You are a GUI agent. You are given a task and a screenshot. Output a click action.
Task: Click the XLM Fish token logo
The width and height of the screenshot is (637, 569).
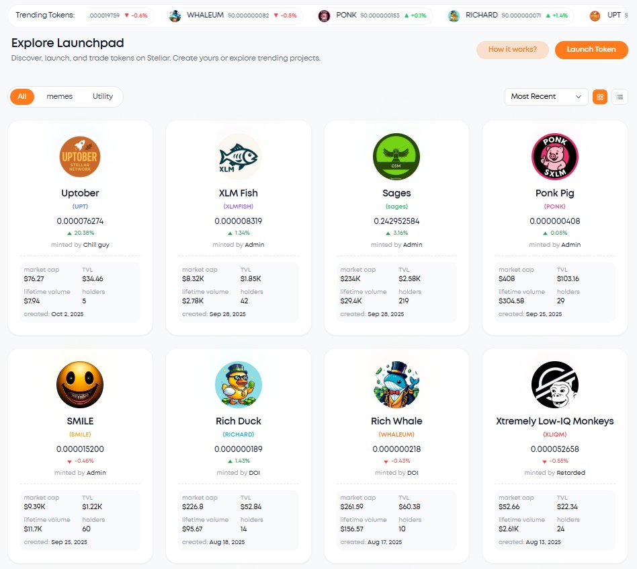tap(238, 156)
